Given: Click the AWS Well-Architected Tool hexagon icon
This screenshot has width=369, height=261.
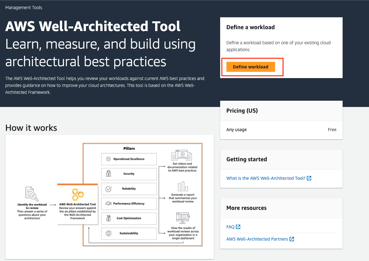Looking at the screenshot, I should [78, 195].
